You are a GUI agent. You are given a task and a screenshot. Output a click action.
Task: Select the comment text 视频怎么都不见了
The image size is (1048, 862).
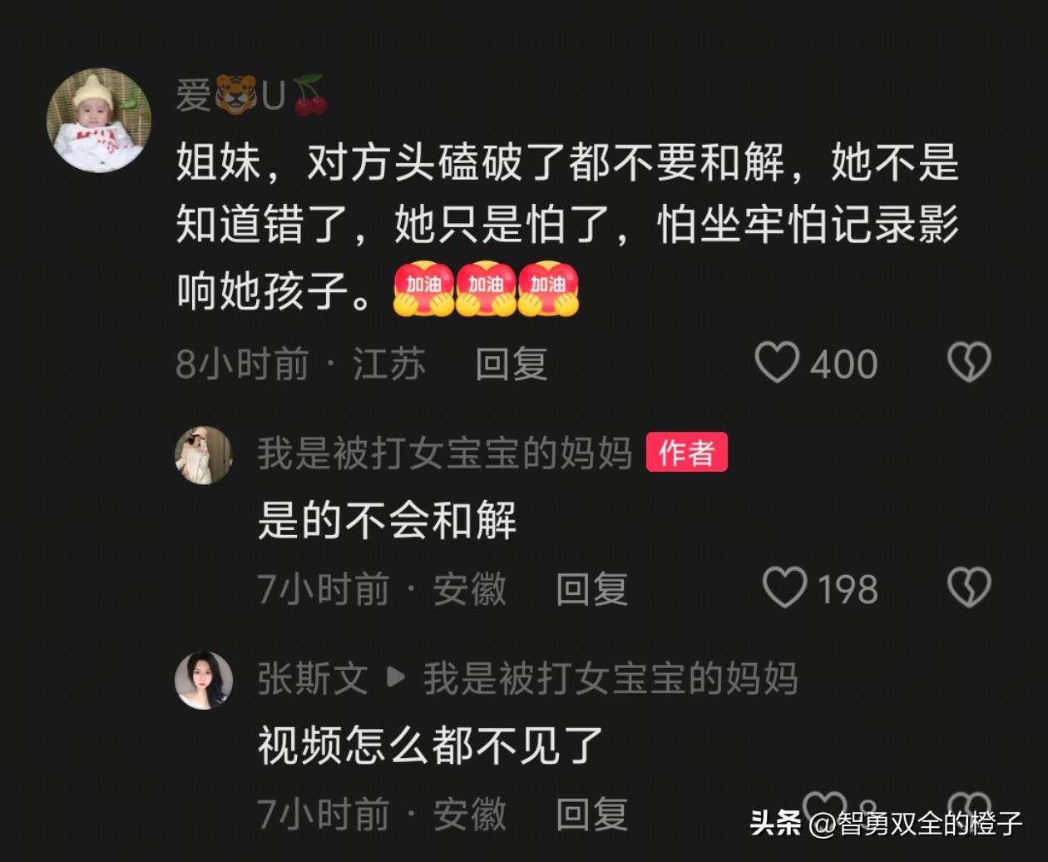coord(430,746)
